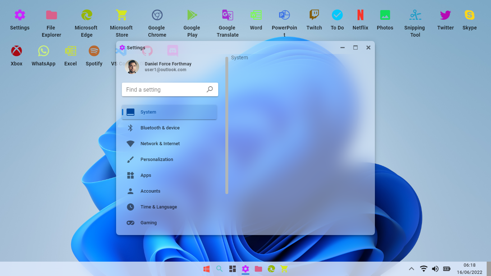The image size is (491, 276).
Task: Launch Google Chrome desktop icon
Action: click(157, 24)
